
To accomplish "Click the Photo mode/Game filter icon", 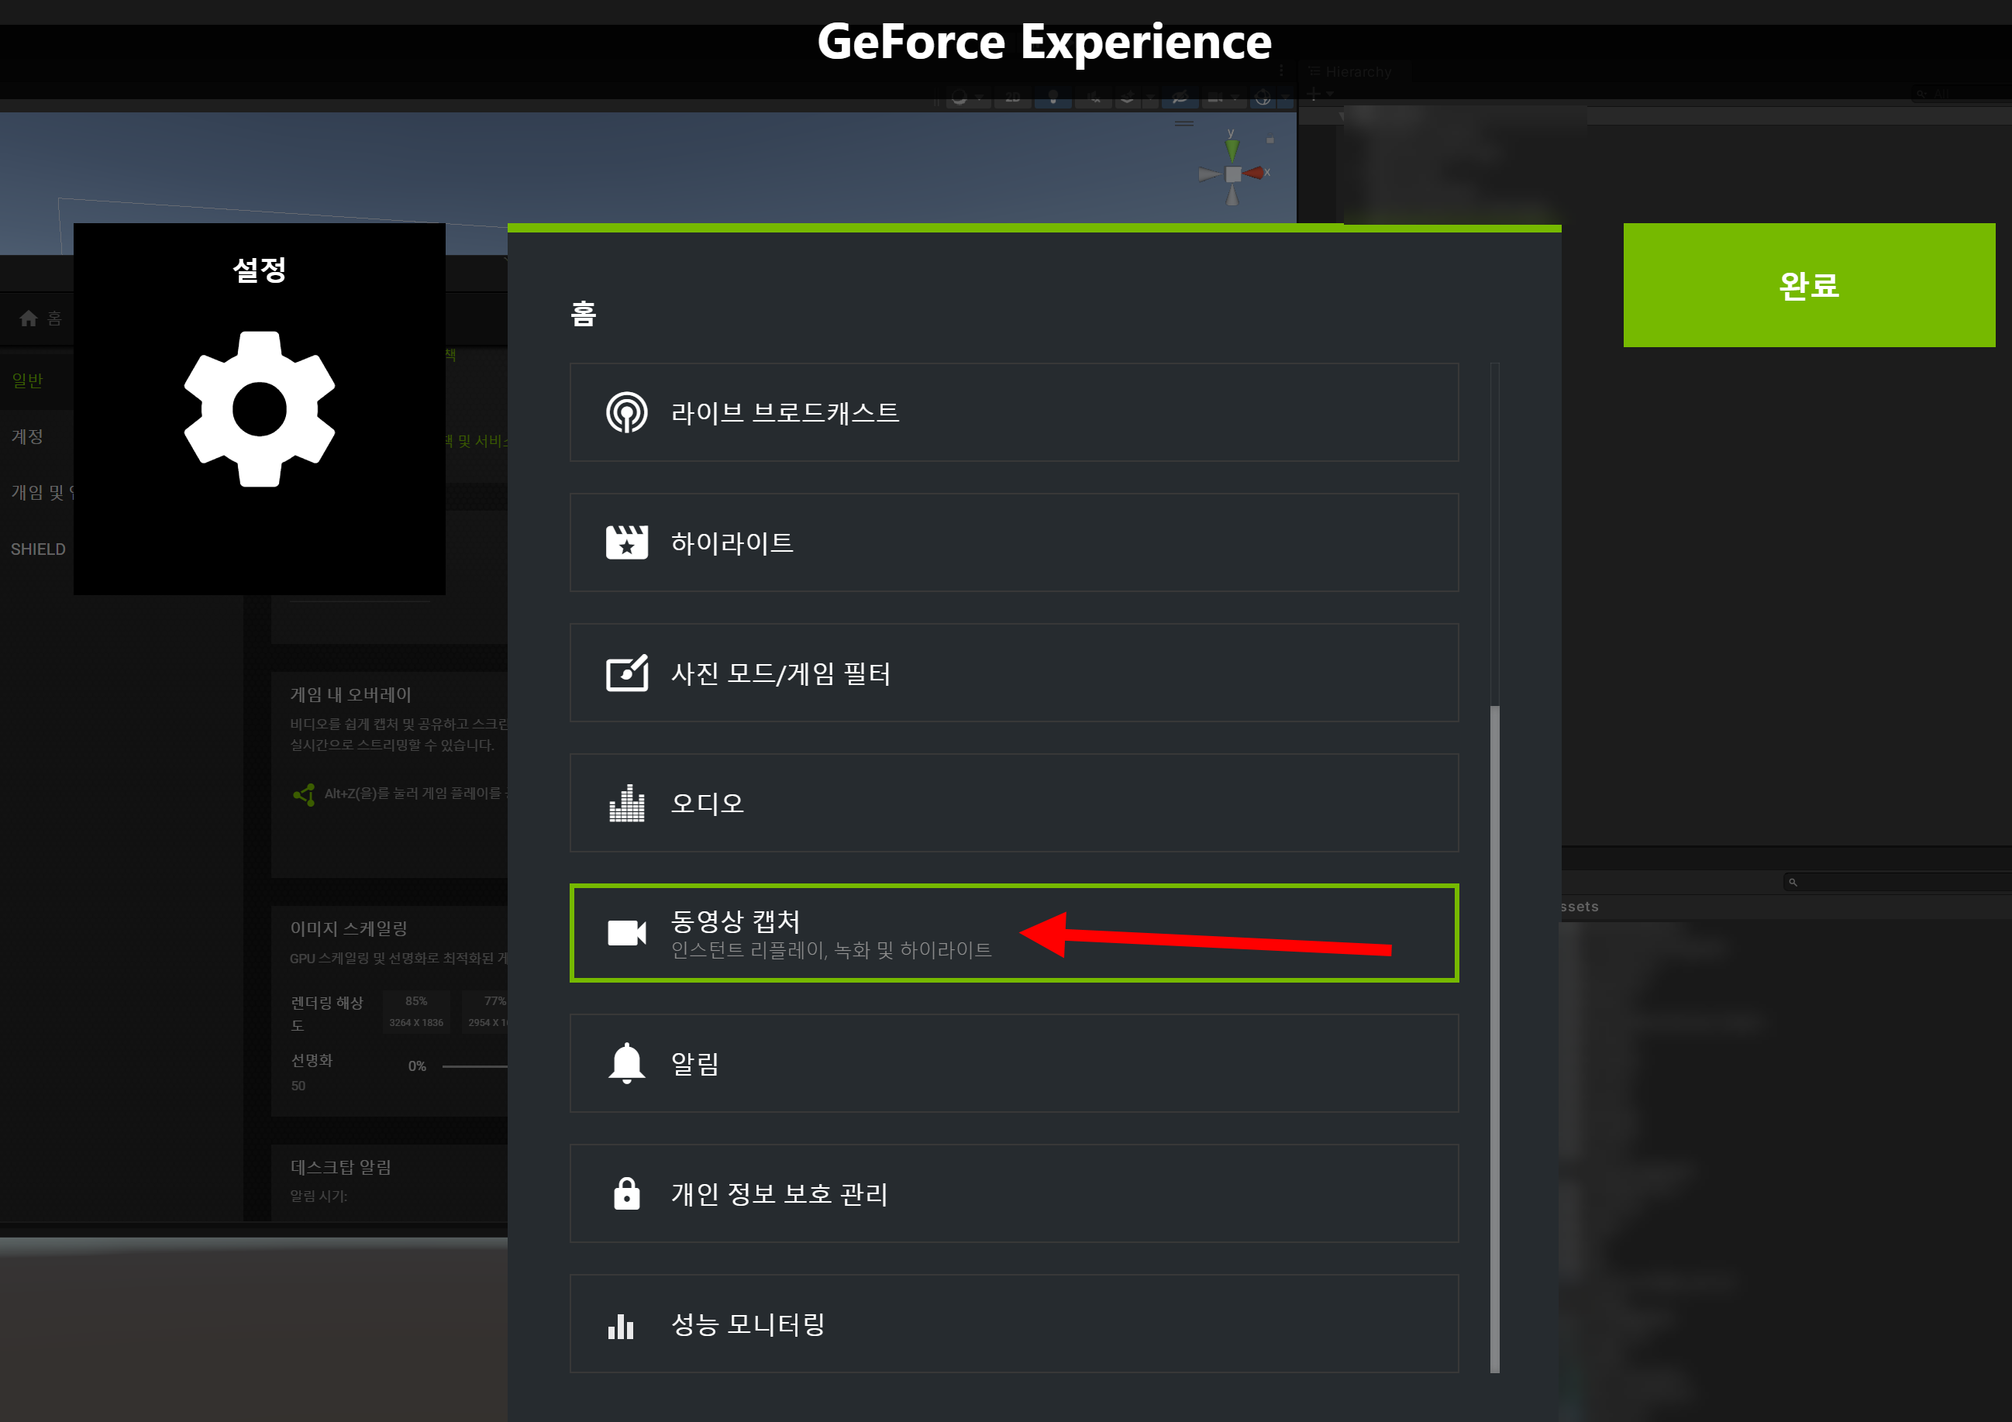I will (x=626, y=673).
